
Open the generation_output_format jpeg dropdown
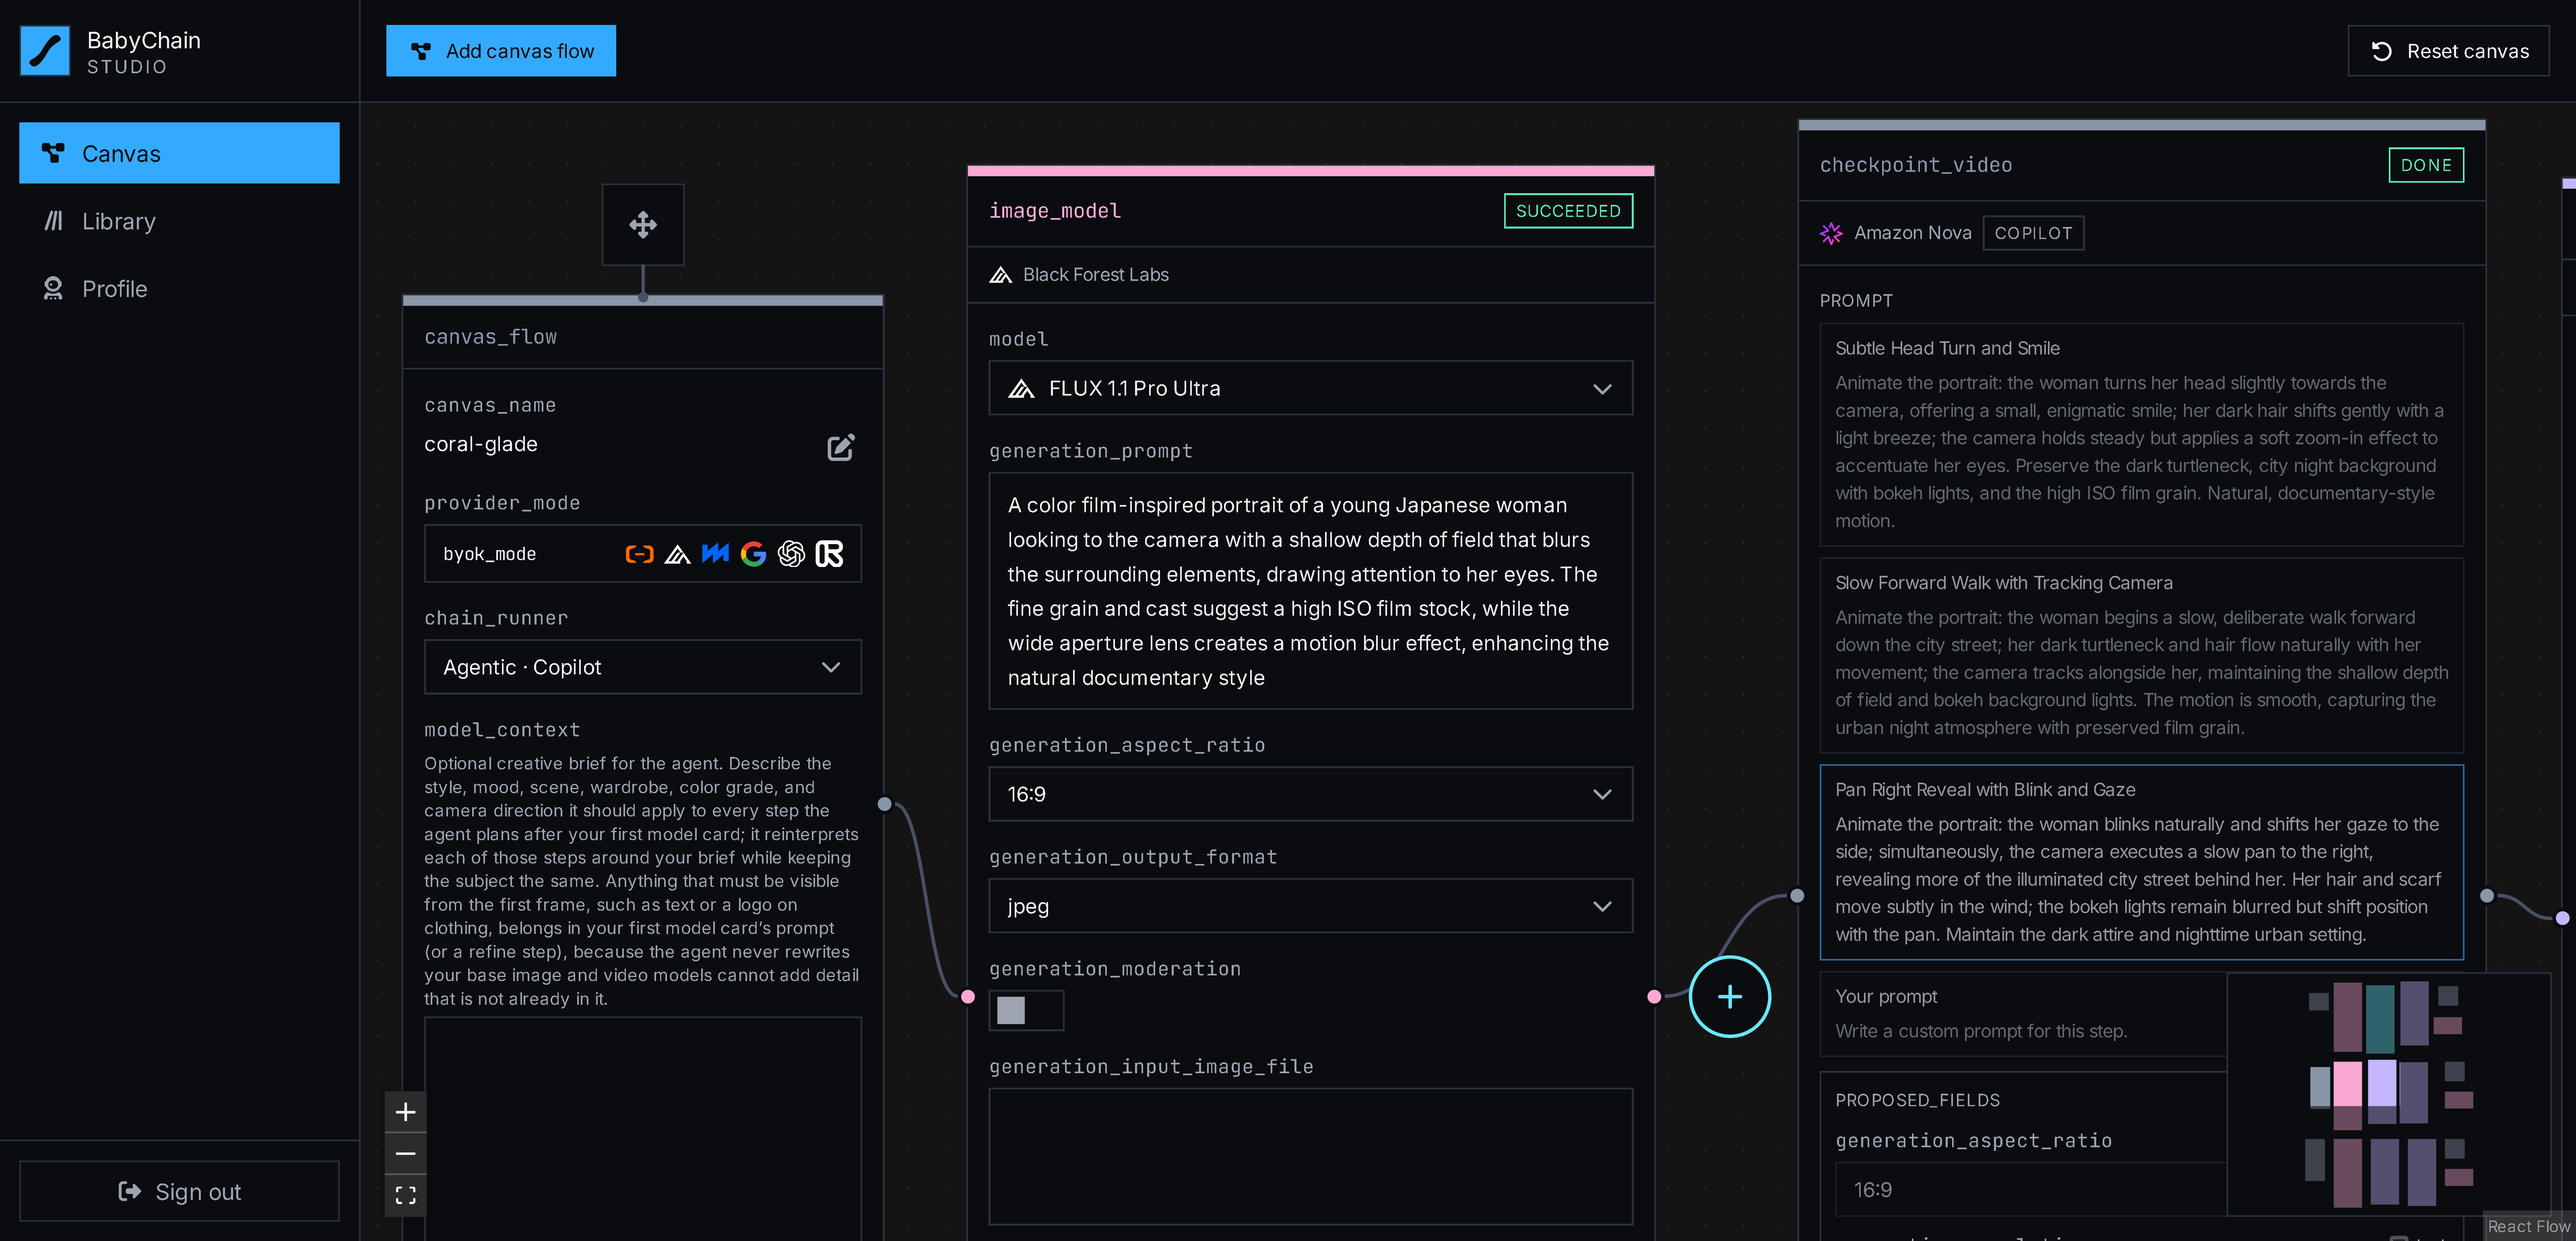click(1310, 906)
